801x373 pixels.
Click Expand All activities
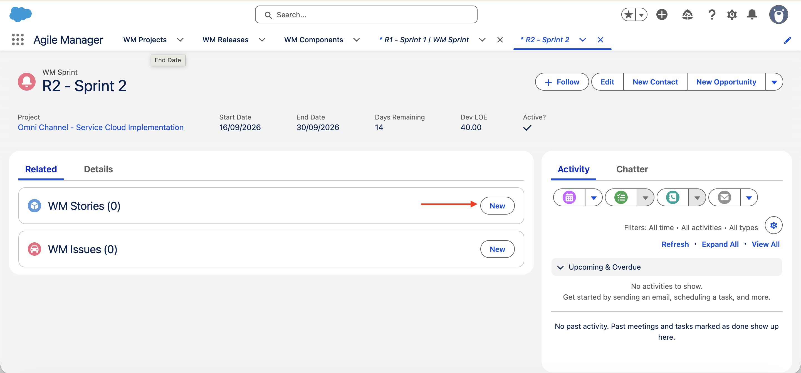[720, 244]
